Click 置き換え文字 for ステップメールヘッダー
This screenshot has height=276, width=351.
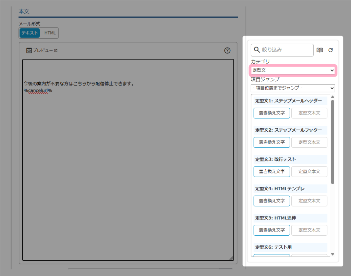[271, 113]
